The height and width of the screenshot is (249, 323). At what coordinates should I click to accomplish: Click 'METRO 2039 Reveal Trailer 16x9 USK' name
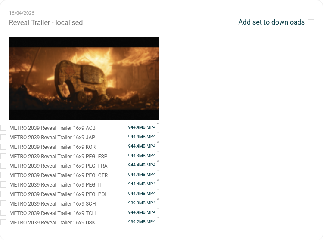(x=53, y=223)
